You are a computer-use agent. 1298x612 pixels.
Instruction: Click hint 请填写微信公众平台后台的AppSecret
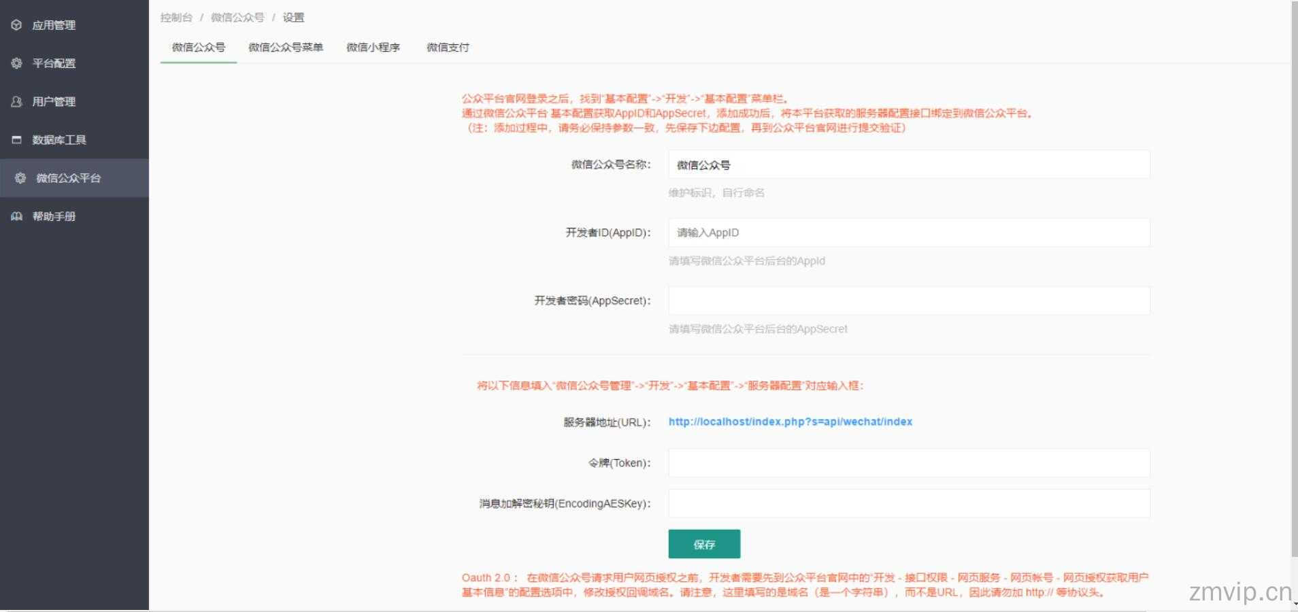[x=758, y=329]
